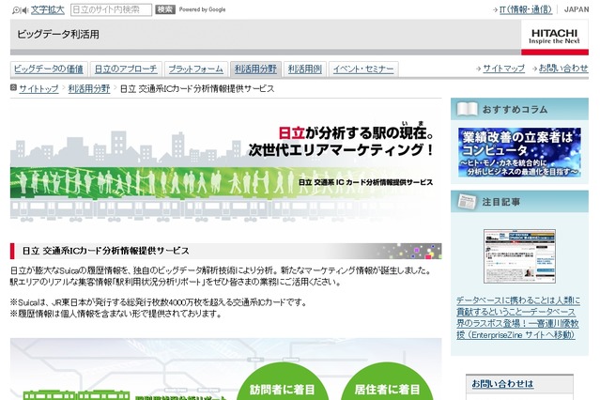The height and width of the screenshot is (400, 600).
Task: Click the 居住者に着目 green circle
Action: [387, 381]
